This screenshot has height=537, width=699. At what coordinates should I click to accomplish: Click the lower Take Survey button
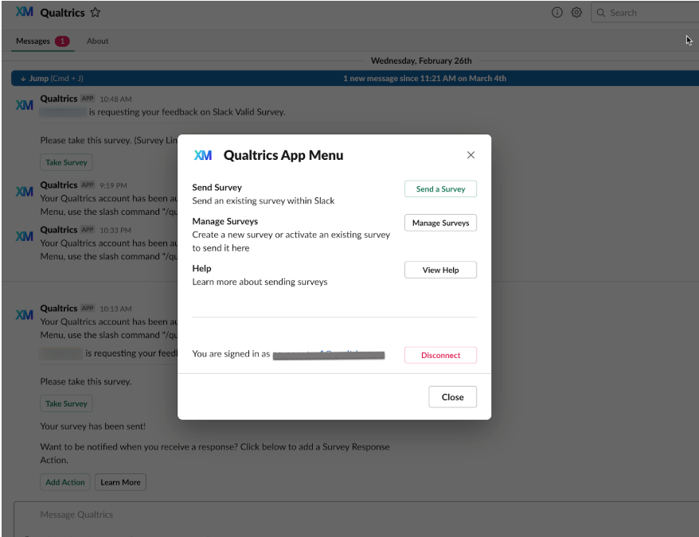(66, 403)
